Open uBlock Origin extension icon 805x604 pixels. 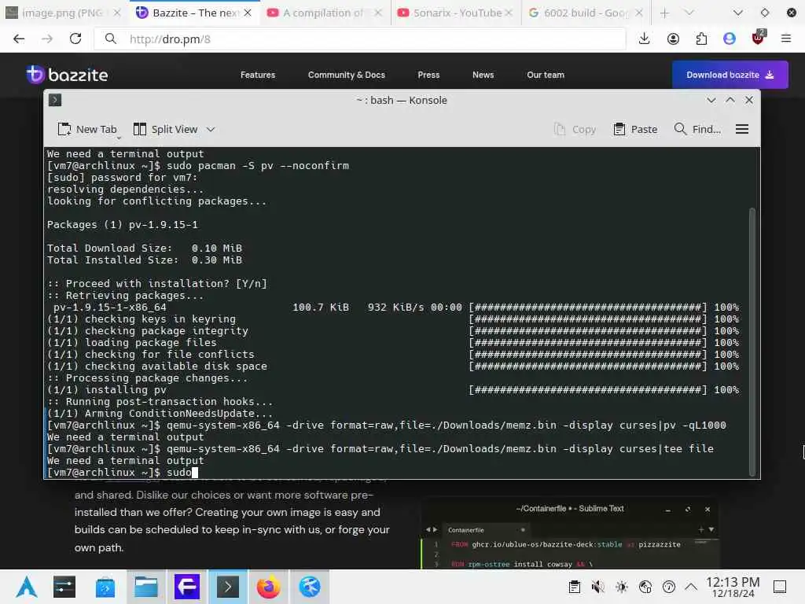(x=758, y=38)
